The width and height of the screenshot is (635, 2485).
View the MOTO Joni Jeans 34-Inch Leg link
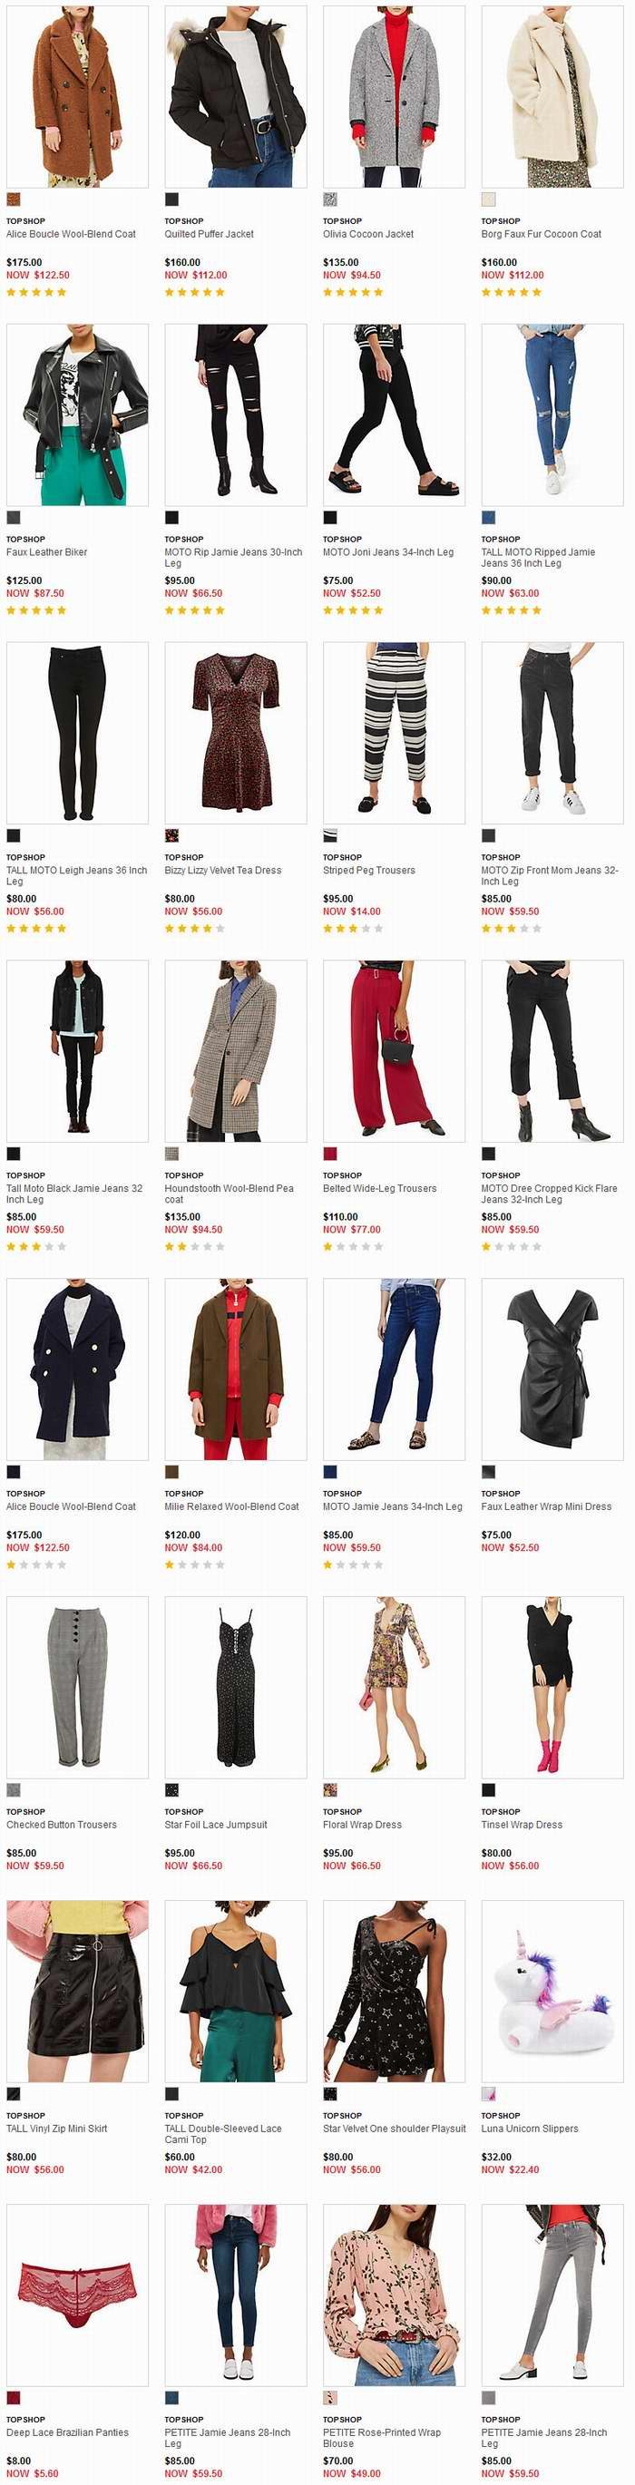pyautogui.click(x=388, y=552)
